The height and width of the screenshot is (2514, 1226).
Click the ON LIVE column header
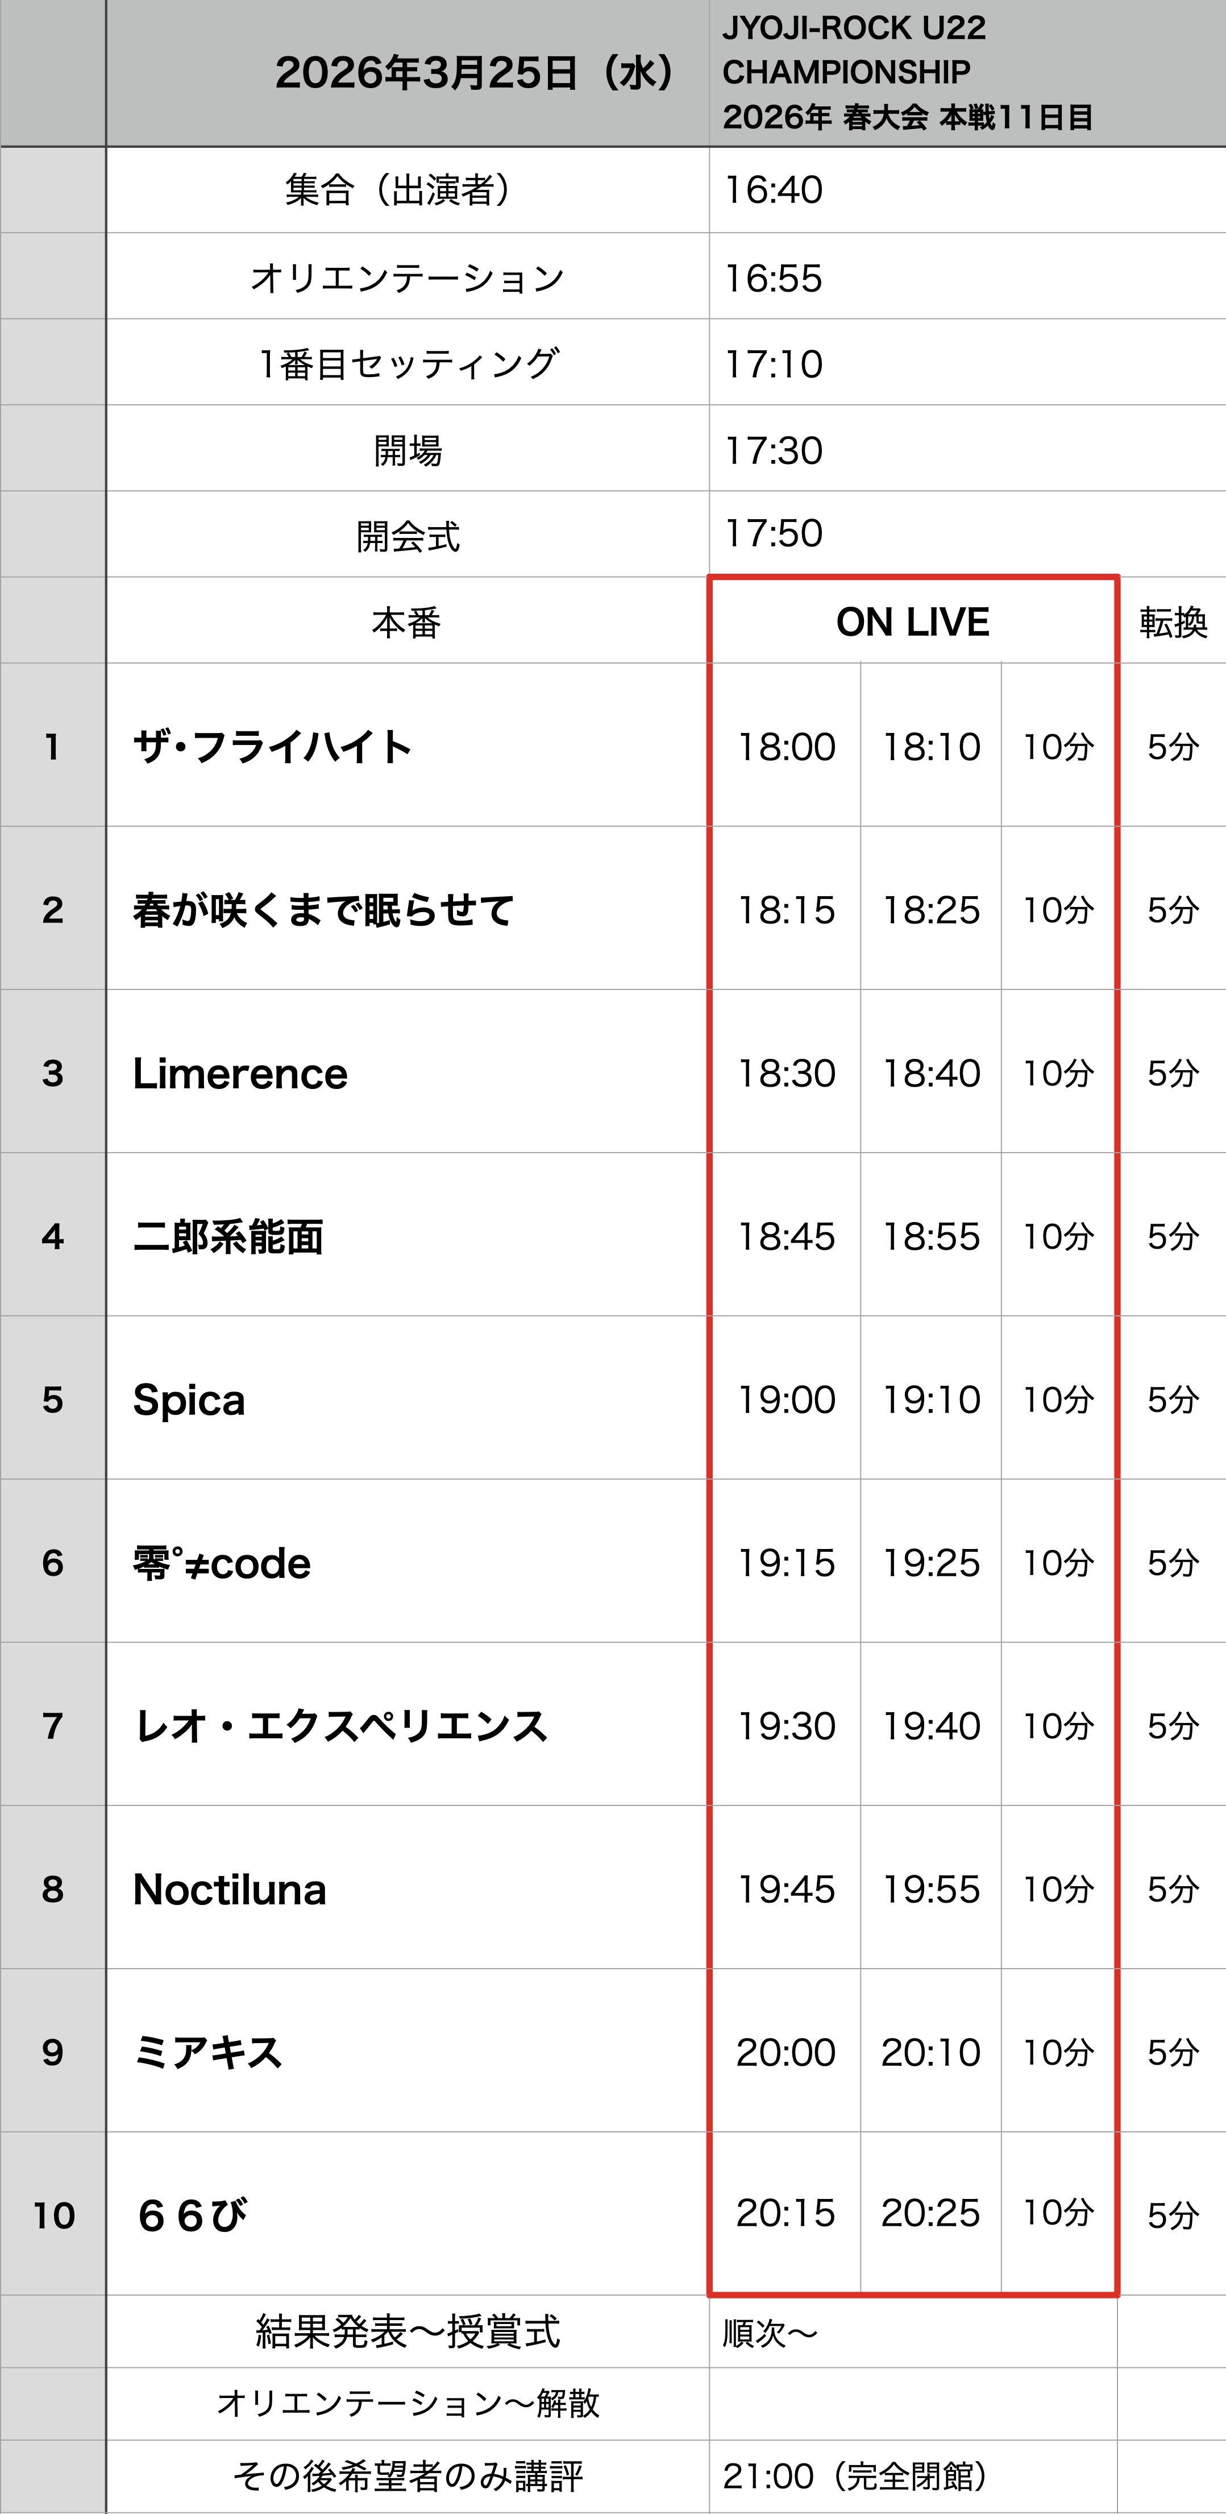(x=912, y=622)
